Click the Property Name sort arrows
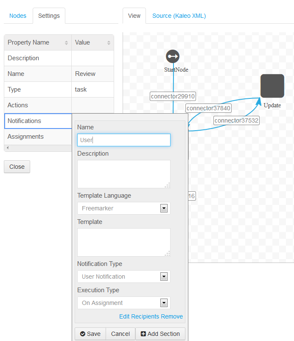Viewport: 294px width, 341px height. point(66,43)
